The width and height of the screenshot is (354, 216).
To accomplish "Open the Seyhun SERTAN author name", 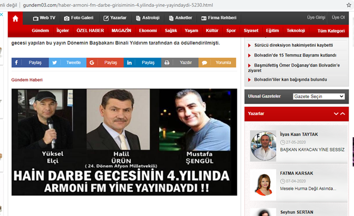I will pos(297,212).
